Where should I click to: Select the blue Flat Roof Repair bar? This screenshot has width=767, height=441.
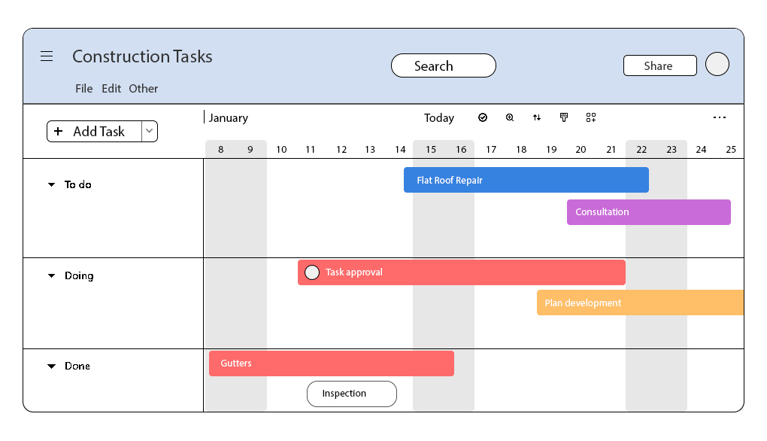pos(526,180)
